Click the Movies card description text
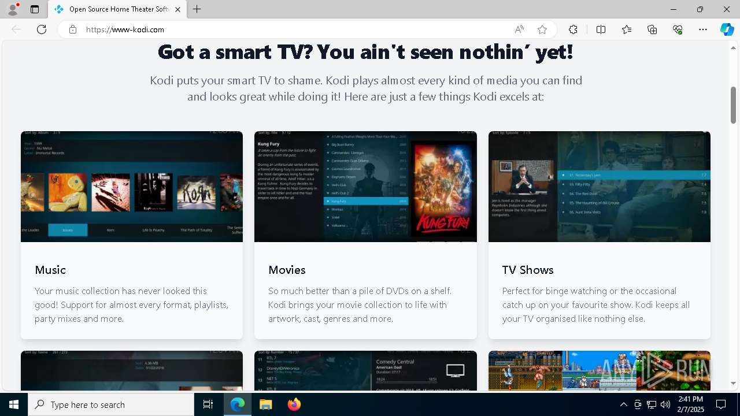 360,304
